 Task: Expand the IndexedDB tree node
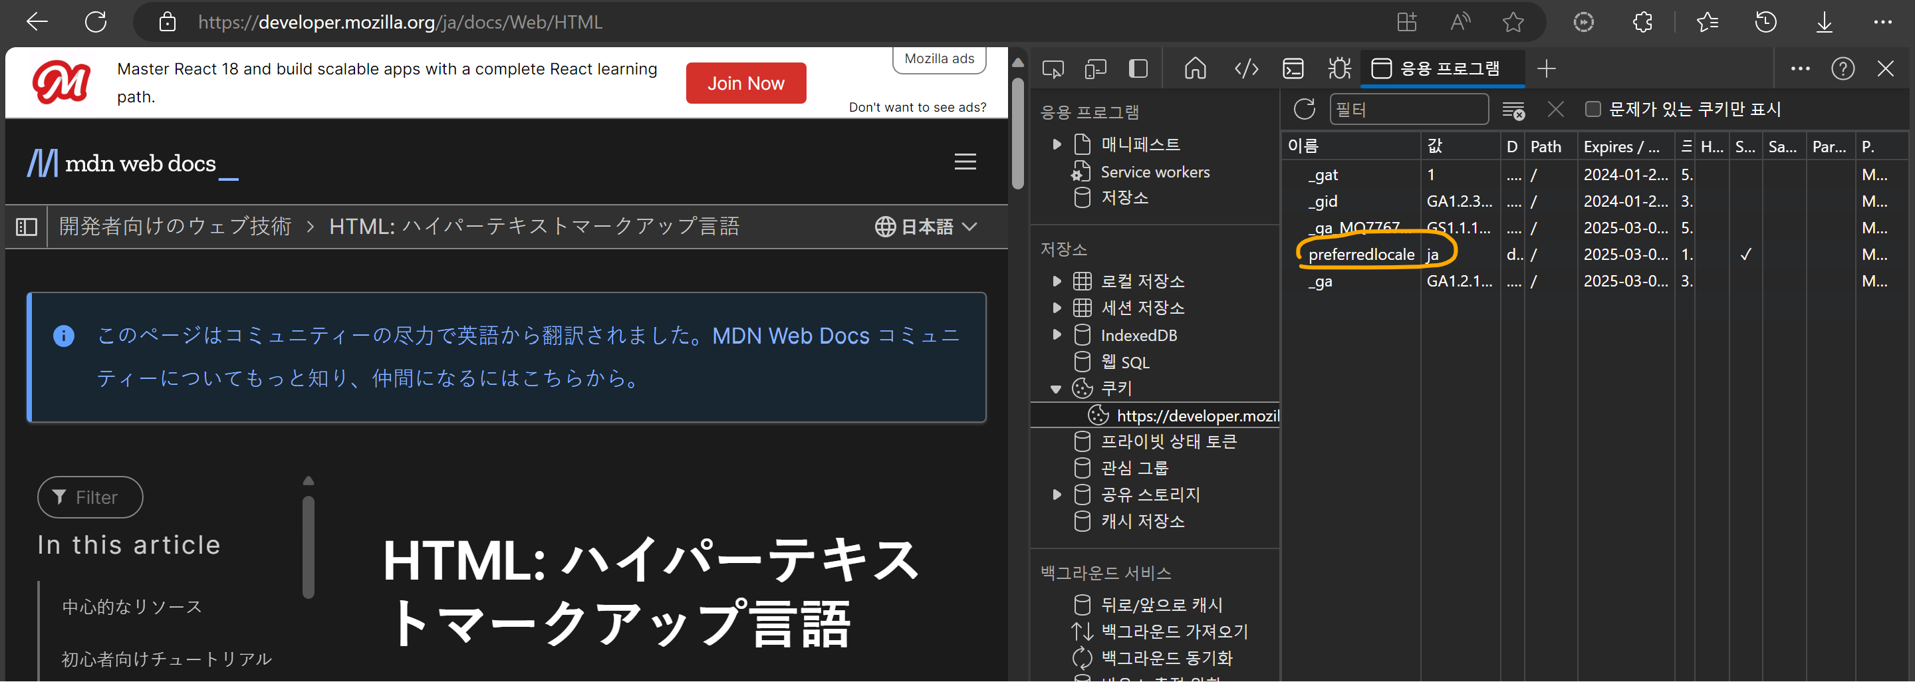1057,335
